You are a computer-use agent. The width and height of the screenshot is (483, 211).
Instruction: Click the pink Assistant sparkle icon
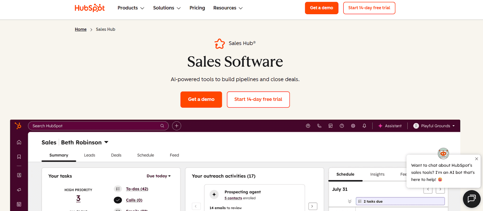pos(380,126)
